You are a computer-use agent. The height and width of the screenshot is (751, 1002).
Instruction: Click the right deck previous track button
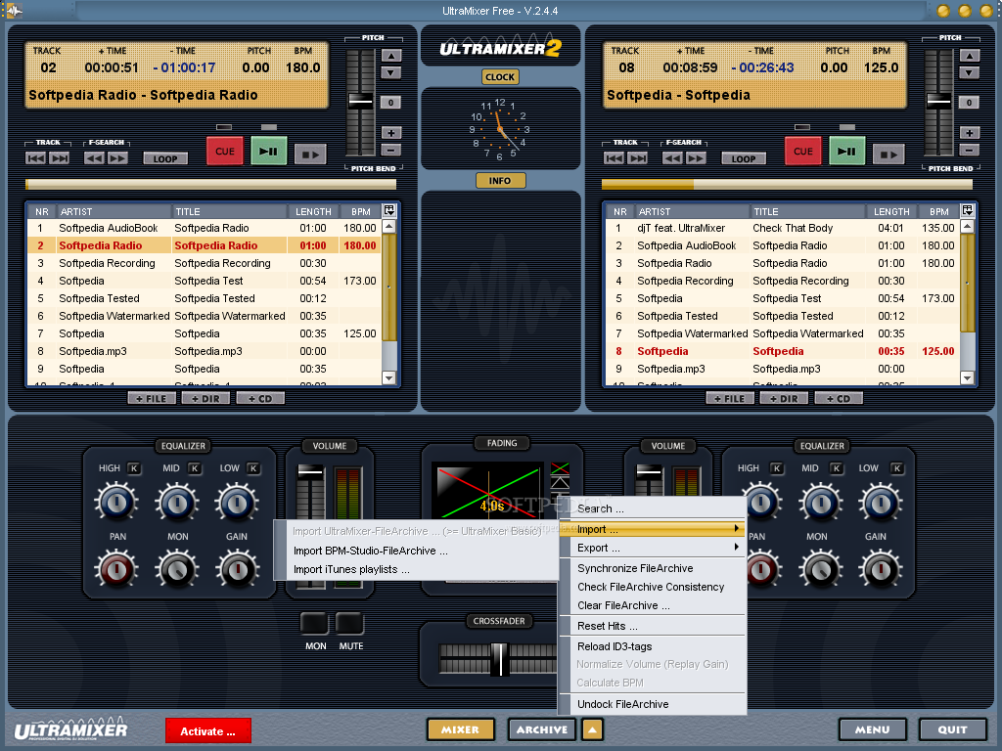coord(614,157)
